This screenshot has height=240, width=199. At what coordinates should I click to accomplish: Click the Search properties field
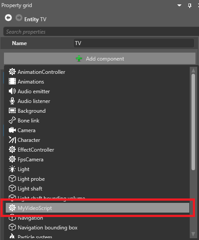pos(101,32)
